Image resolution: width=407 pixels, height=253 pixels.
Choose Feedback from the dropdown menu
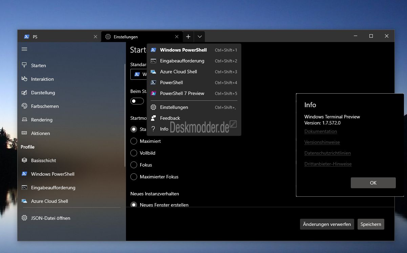[x=194, y=118]
